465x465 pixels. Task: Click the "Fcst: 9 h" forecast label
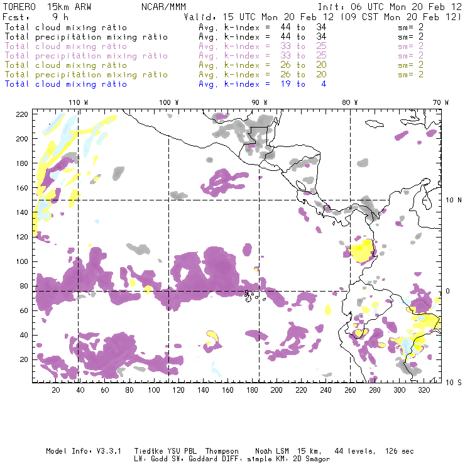pos(35,17)
